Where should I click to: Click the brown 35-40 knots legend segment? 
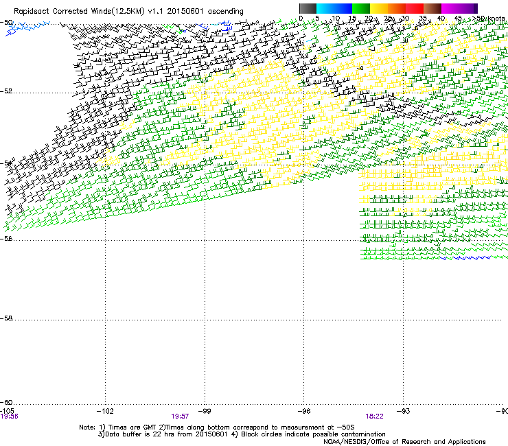coord(432,8)
